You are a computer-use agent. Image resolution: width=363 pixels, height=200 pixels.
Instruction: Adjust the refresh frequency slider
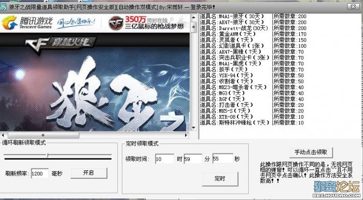48,155
